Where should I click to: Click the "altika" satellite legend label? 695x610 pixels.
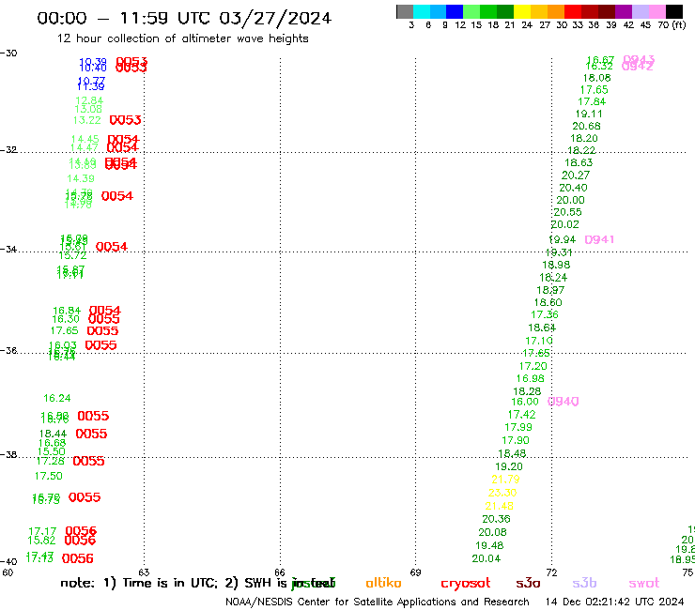coord(383,583)
